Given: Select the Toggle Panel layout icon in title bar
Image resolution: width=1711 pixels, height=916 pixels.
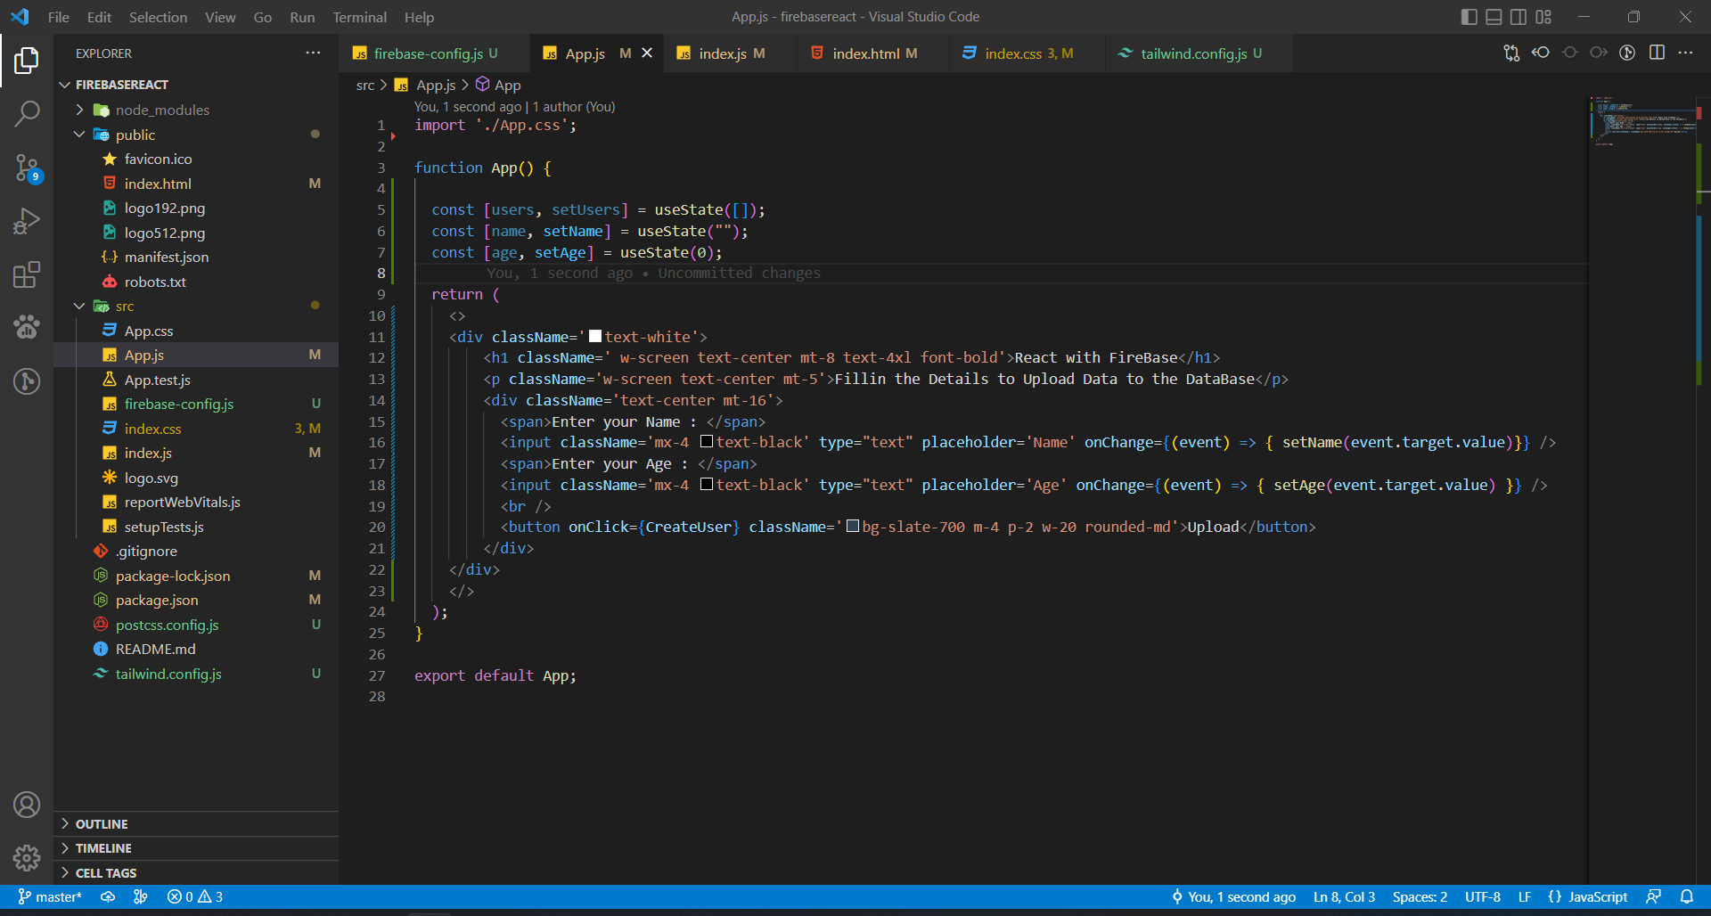Looking at the screenshot, I should 1493,16.
